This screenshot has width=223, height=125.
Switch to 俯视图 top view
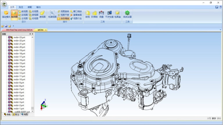(34, 15)
